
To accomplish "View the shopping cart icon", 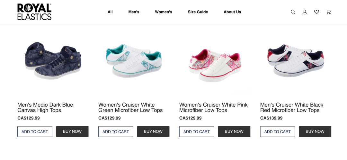I will [x=328, y=12].
